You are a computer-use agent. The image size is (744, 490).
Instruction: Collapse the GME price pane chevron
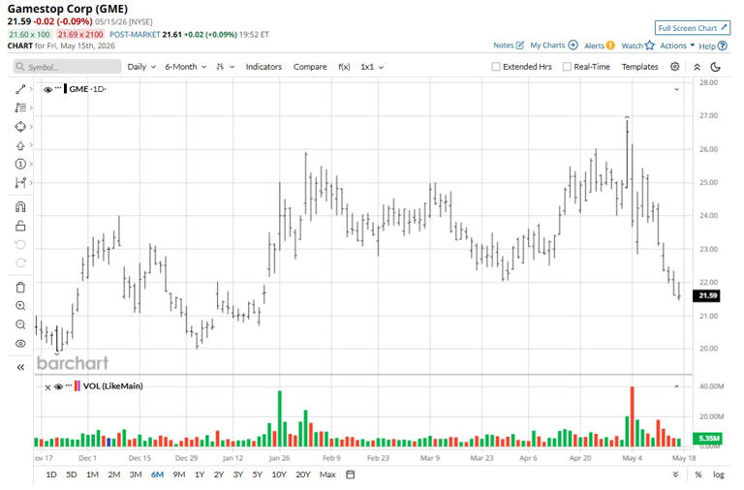[676, 89]
